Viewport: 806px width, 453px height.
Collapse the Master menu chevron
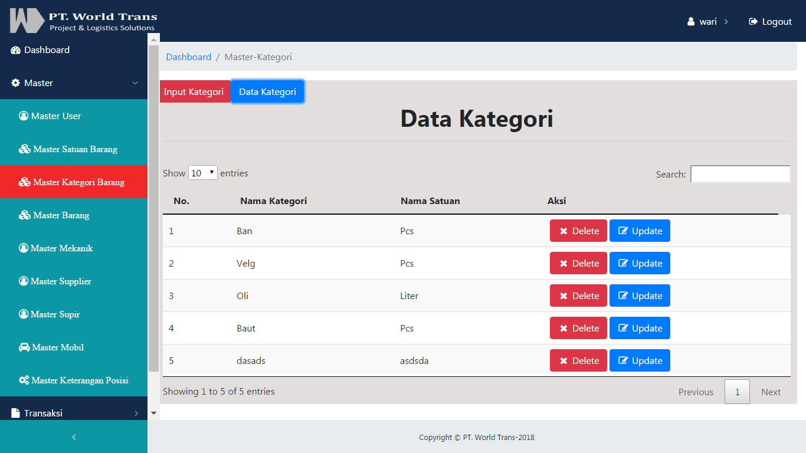tap(135, 83)
